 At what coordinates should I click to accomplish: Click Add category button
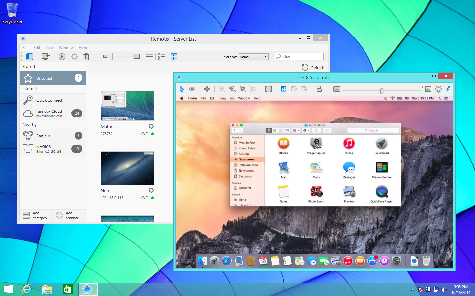coord(36,215)
